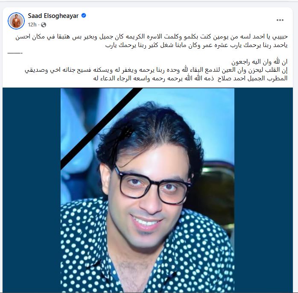The height and width of the screenshot is (293, 298).
Task: Open the Saad Elsogheayar profile name link
Action: [x=53, y=16]
